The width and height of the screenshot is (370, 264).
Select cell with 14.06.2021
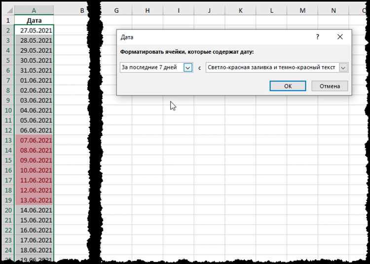[x=34, y=210]
